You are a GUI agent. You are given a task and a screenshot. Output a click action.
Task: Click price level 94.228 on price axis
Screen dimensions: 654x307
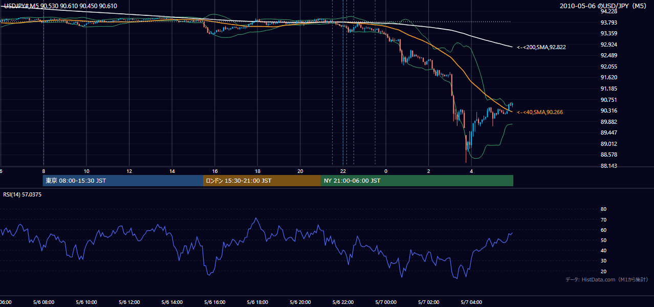608,12
